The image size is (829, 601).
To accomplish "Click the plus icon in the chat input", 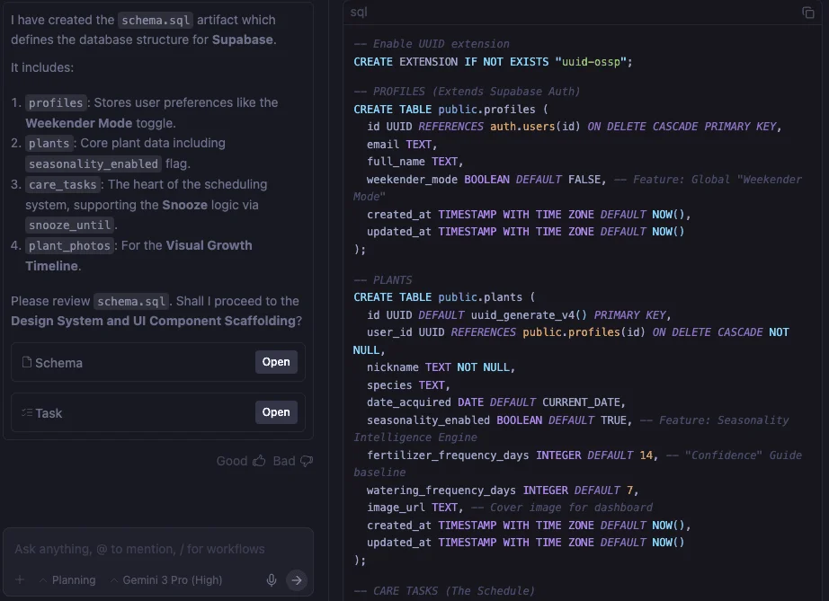I will click(x=19, y=580).
